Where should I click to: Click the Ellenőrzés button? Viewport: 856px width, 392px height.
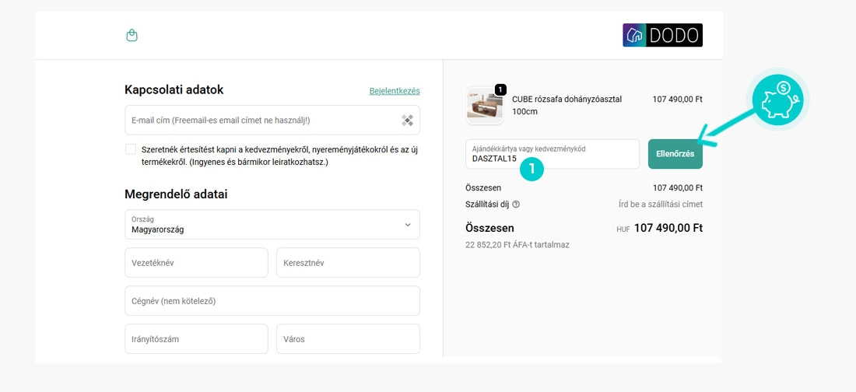tap(675, 154)
